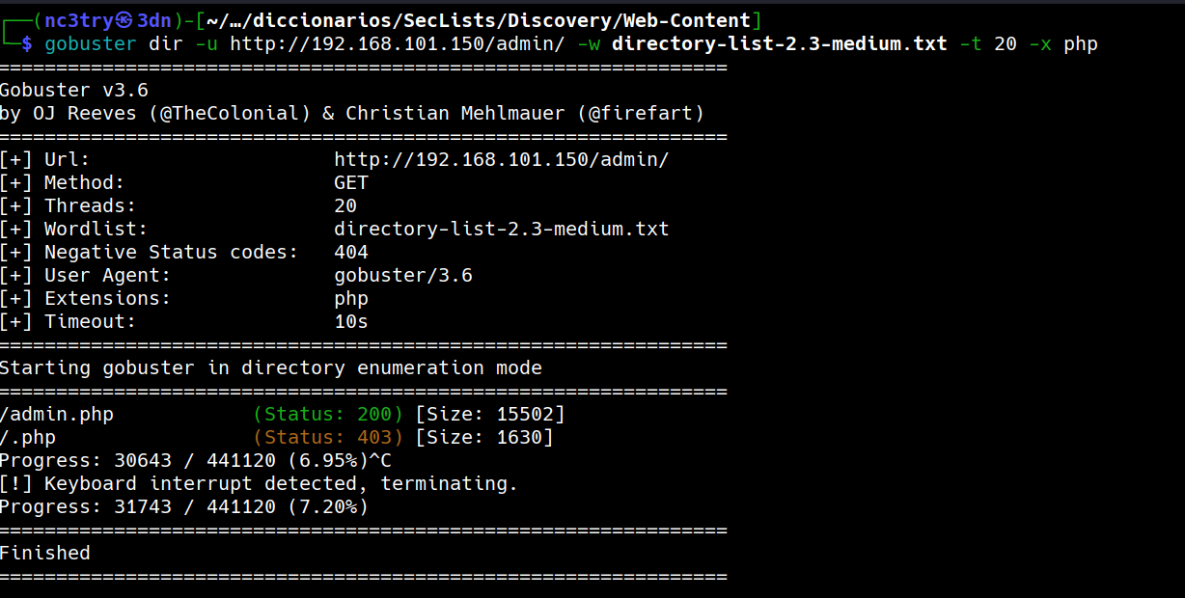Click the Method value GET

point(351,182)
